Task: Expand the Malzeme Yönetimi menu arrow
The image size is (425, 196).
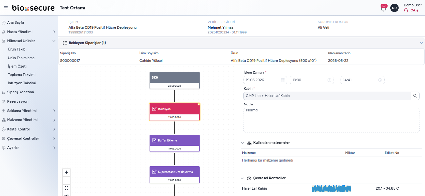Action: tap(54, 120)
